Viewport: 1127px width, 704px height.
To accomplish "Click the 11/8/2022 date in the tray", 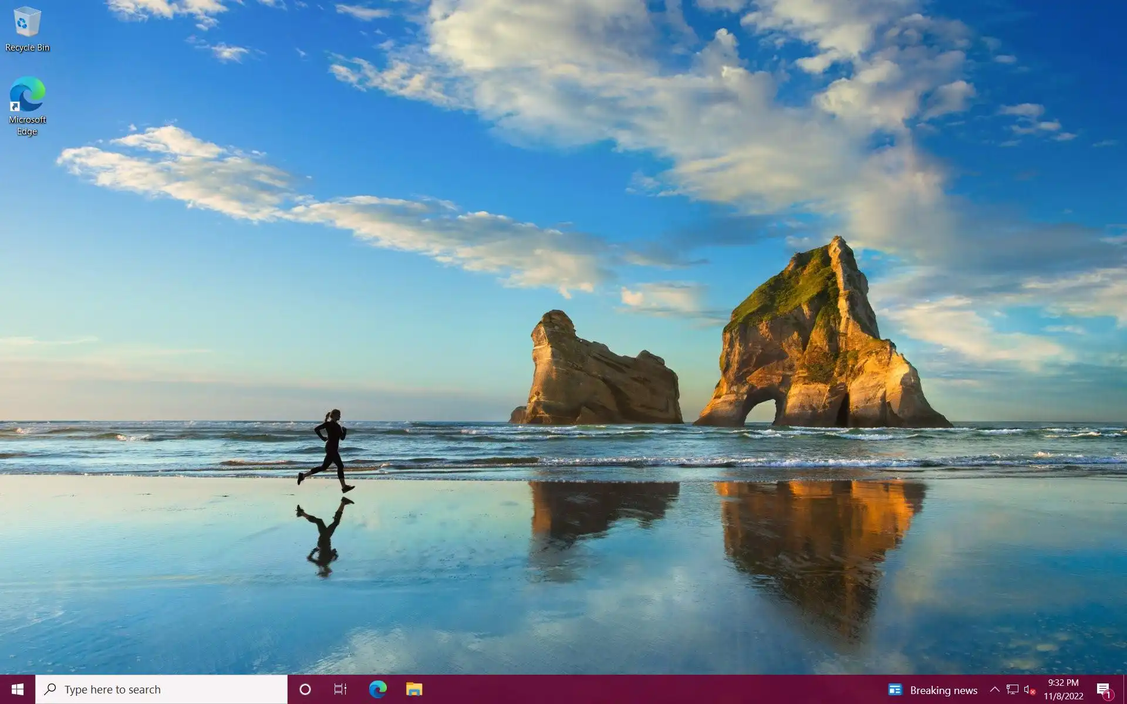I will point(1063,696).
